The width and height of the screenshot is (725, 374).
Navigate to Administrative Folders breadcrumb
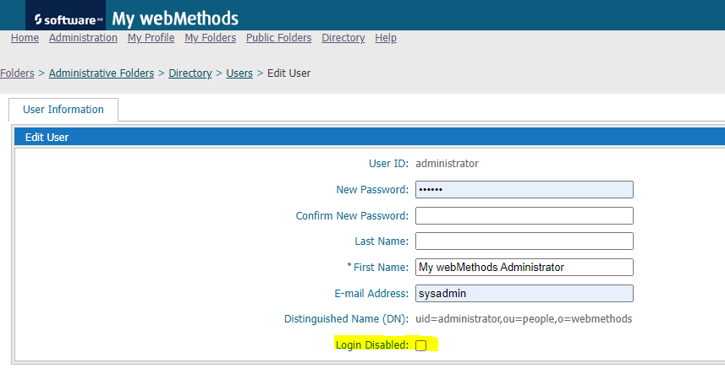(102, 73)
